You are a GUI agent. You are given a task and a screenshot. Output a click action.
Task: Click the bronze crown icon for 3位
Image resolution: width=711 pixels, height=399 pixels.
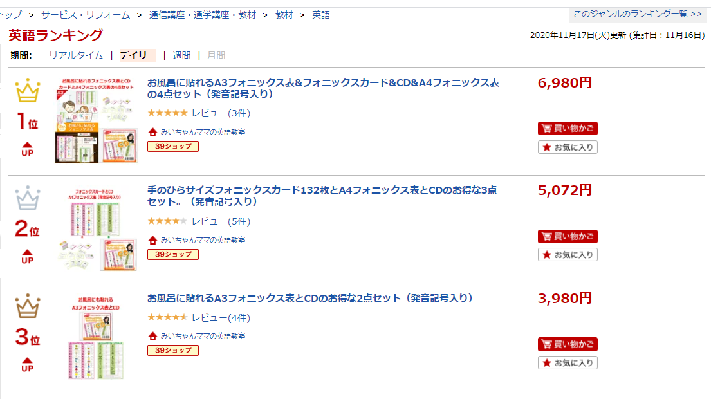[x=28, y=306]
